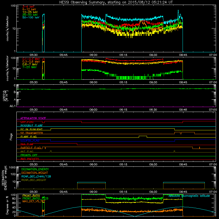Click the MAX_DET_VS_TOT legend label
This screenshot has width=219, height=219.
(x=34, y=201)
